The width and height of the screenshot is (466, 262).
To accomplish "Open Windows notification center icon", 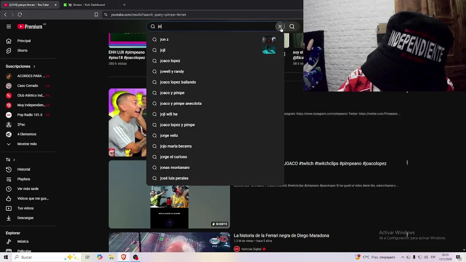I will [x=458, y=257].
